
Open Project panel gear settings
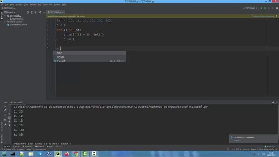point(40,12)
